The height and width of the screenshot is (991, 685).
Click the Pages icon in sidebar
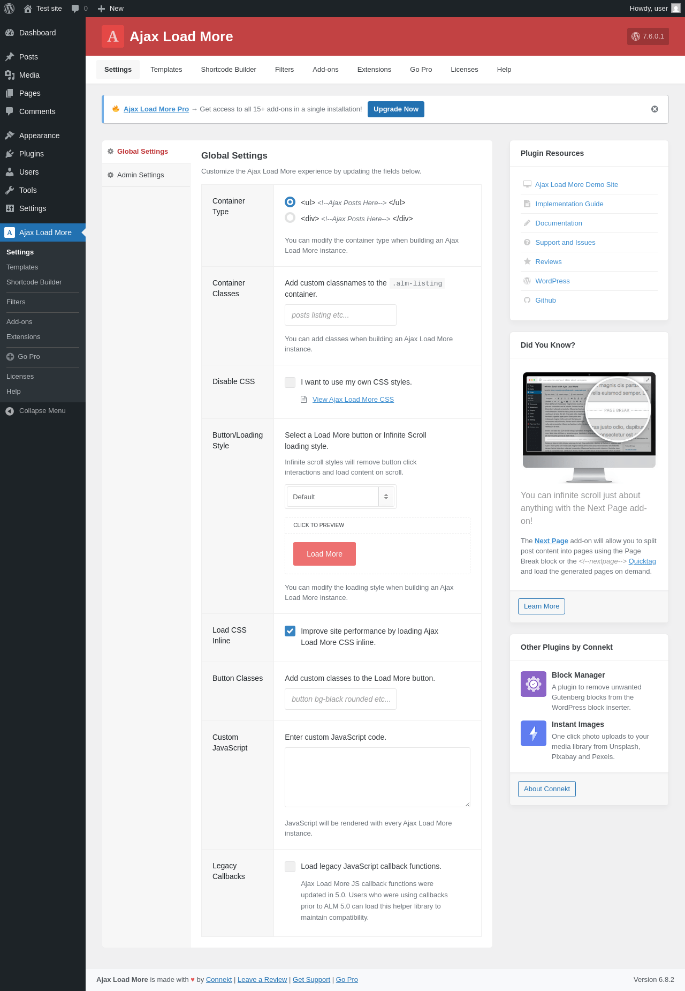pos(10,93)
